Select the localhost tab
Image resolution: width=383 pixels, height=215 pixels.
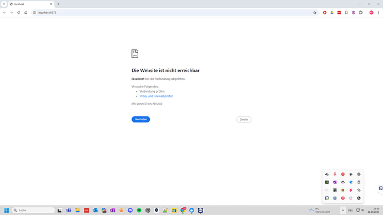31,4
